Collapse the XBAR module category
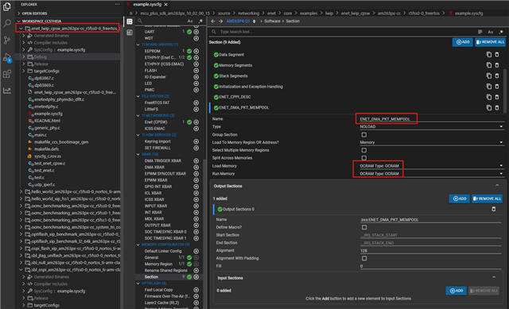This screenshot has width=509, height=309. (x=138, y=154)
